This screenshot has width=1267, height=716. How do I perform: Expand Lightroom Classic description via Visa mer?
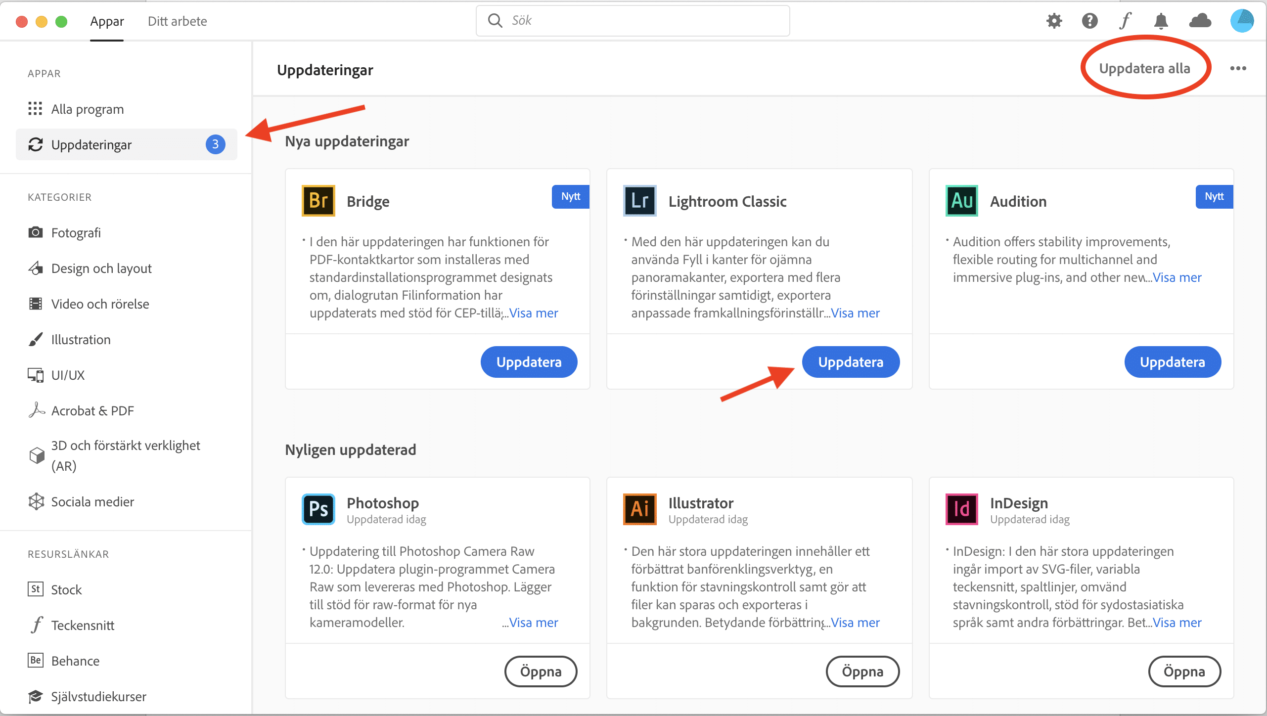855,313
